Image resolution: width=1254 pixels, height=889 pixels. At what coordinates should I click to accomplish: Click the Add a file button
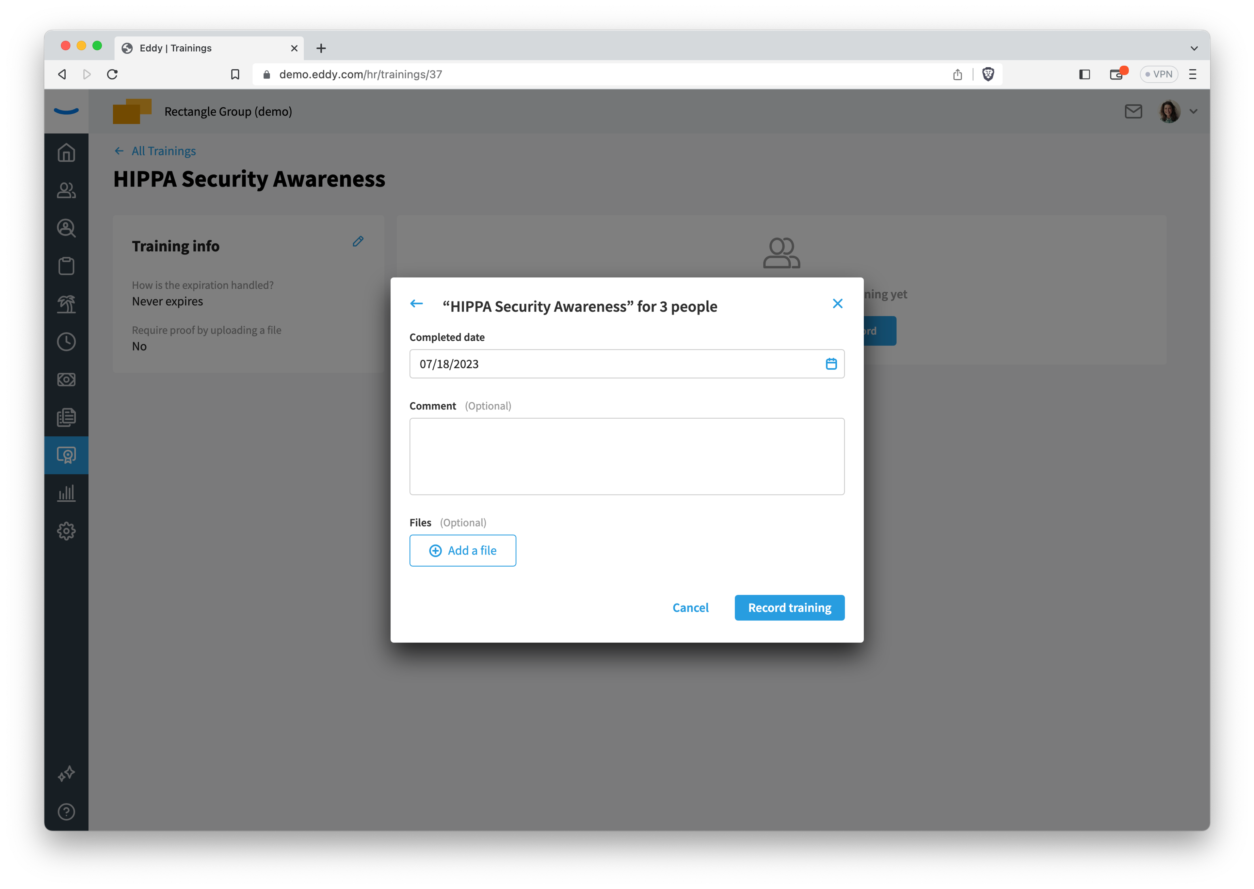point(462,551)
